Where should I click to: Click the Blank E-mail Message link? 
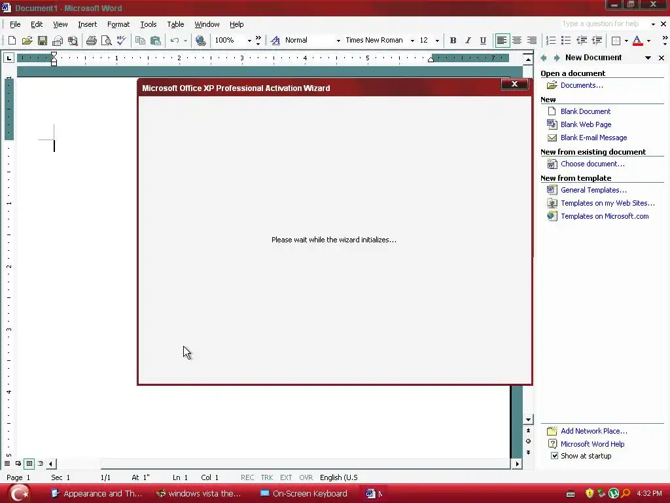pos(593,138)
